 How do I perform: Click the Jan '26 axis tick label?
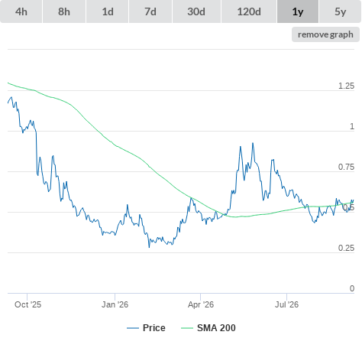[x=115, y=304]
